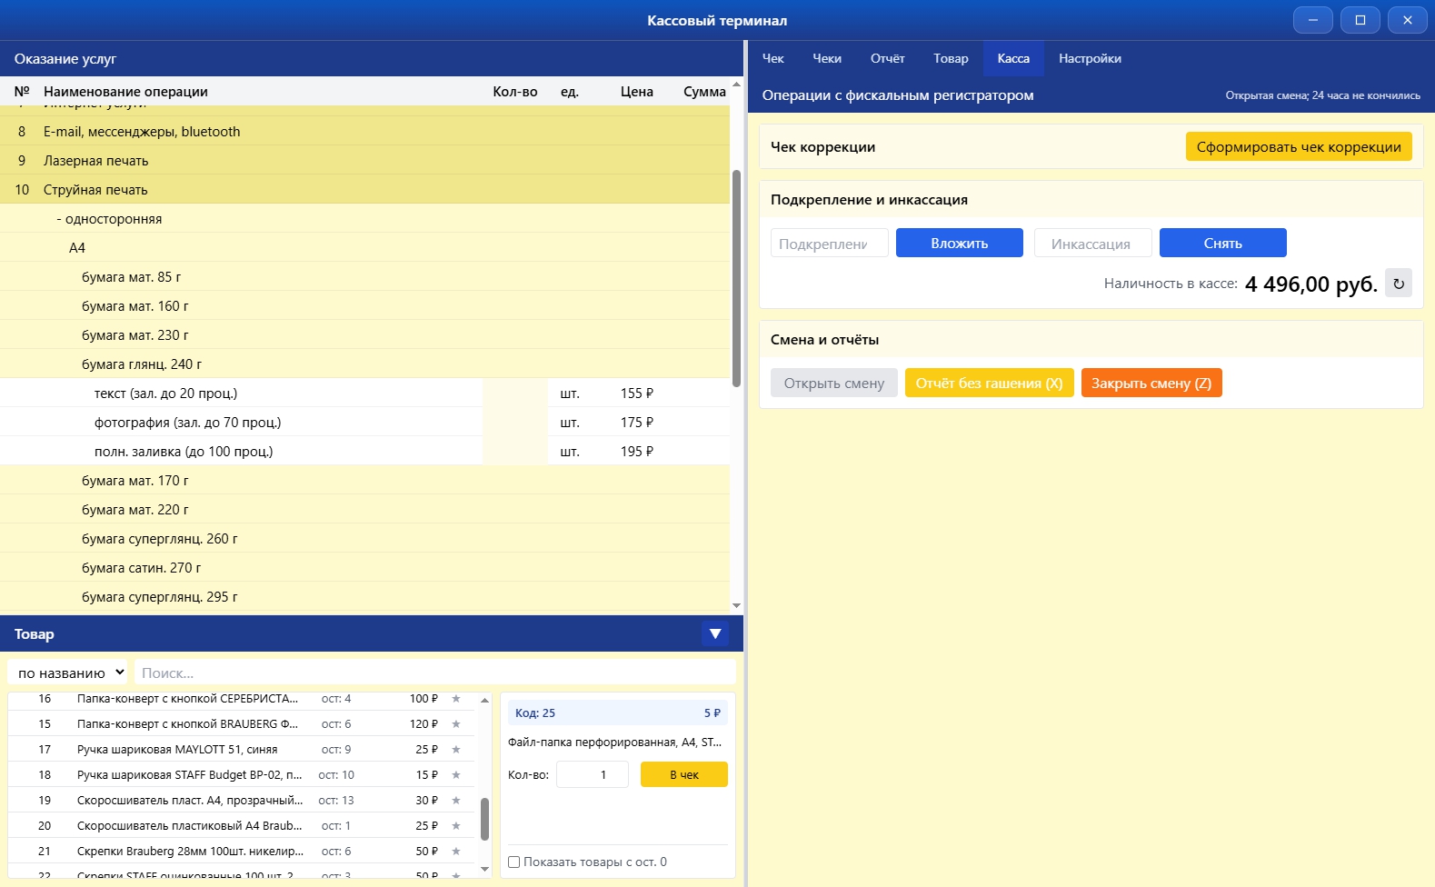
Task: Click the product Кол-во quantity field
Action: click(593, 774)
